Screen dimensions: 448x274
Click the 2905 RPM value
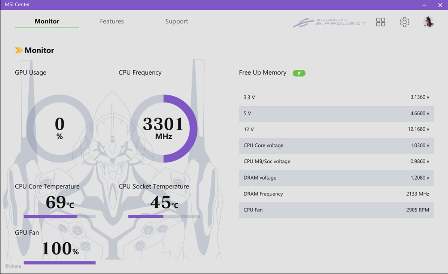(x=418, y=210)
